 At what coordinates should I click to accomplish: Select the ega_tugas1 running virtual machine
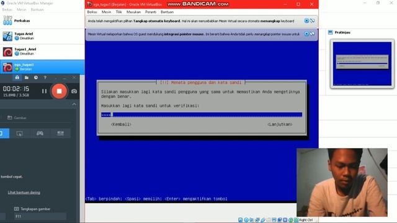42,67
